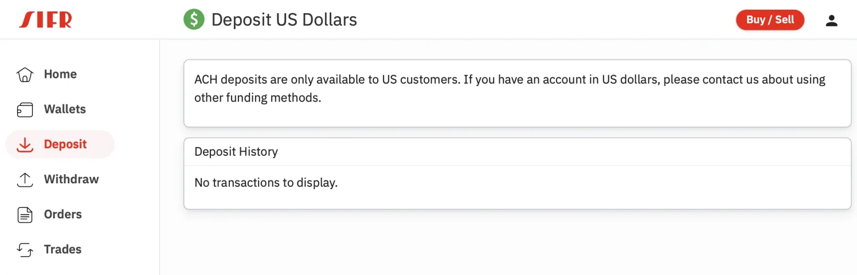Click the Trades swap arrows icon
The height and width of the screenshot is (275, 857).
[25, 249]
